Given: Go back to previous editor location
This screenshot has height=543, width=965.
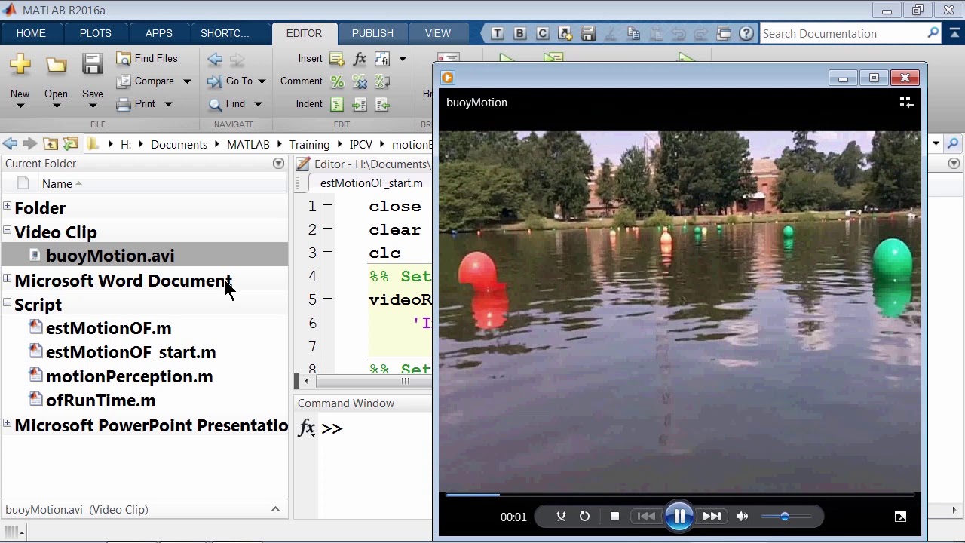Looking at the screenshot, I should 215,59.
